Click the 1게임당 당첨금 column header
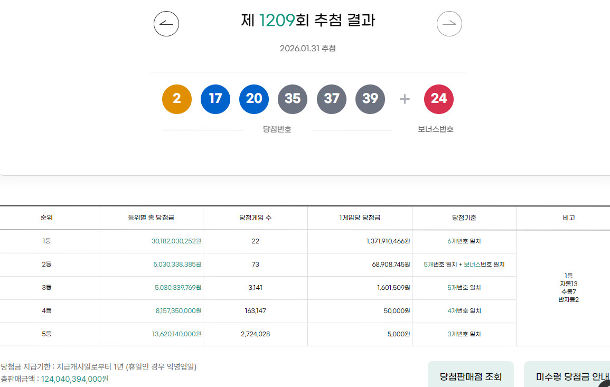610x387 pixels. [360, 218]
